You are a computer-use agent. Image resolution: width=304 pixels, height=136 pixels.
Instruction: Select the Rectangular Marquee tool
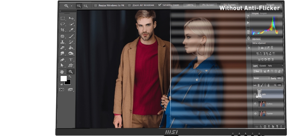(63, 18)
